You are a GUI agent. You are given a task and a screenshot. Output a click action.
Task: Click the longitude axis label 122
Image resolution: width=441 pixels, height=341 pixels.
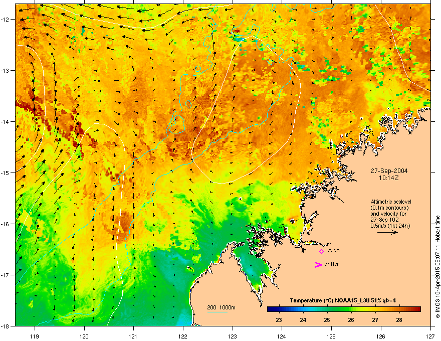(183, 336)
